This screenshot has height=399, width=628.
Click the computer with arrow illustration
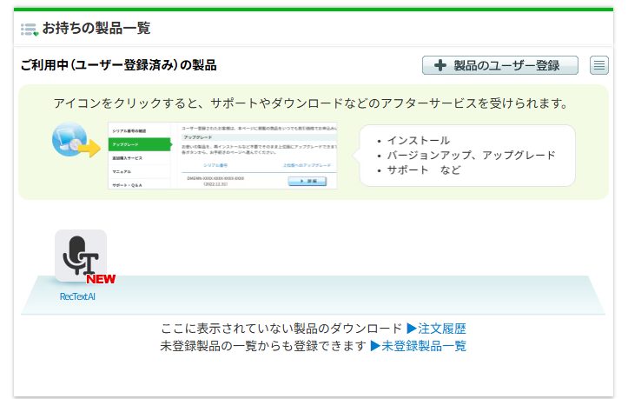[76, 140]
